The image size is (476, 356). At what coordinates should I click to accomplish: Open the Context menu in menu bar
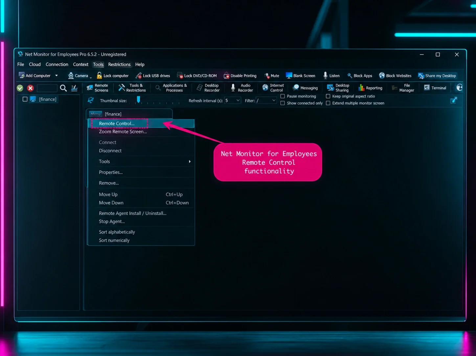click(80, 64)
